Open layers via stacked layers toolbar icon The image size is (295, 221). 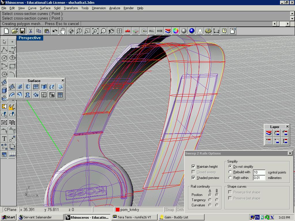pos(168,31)
